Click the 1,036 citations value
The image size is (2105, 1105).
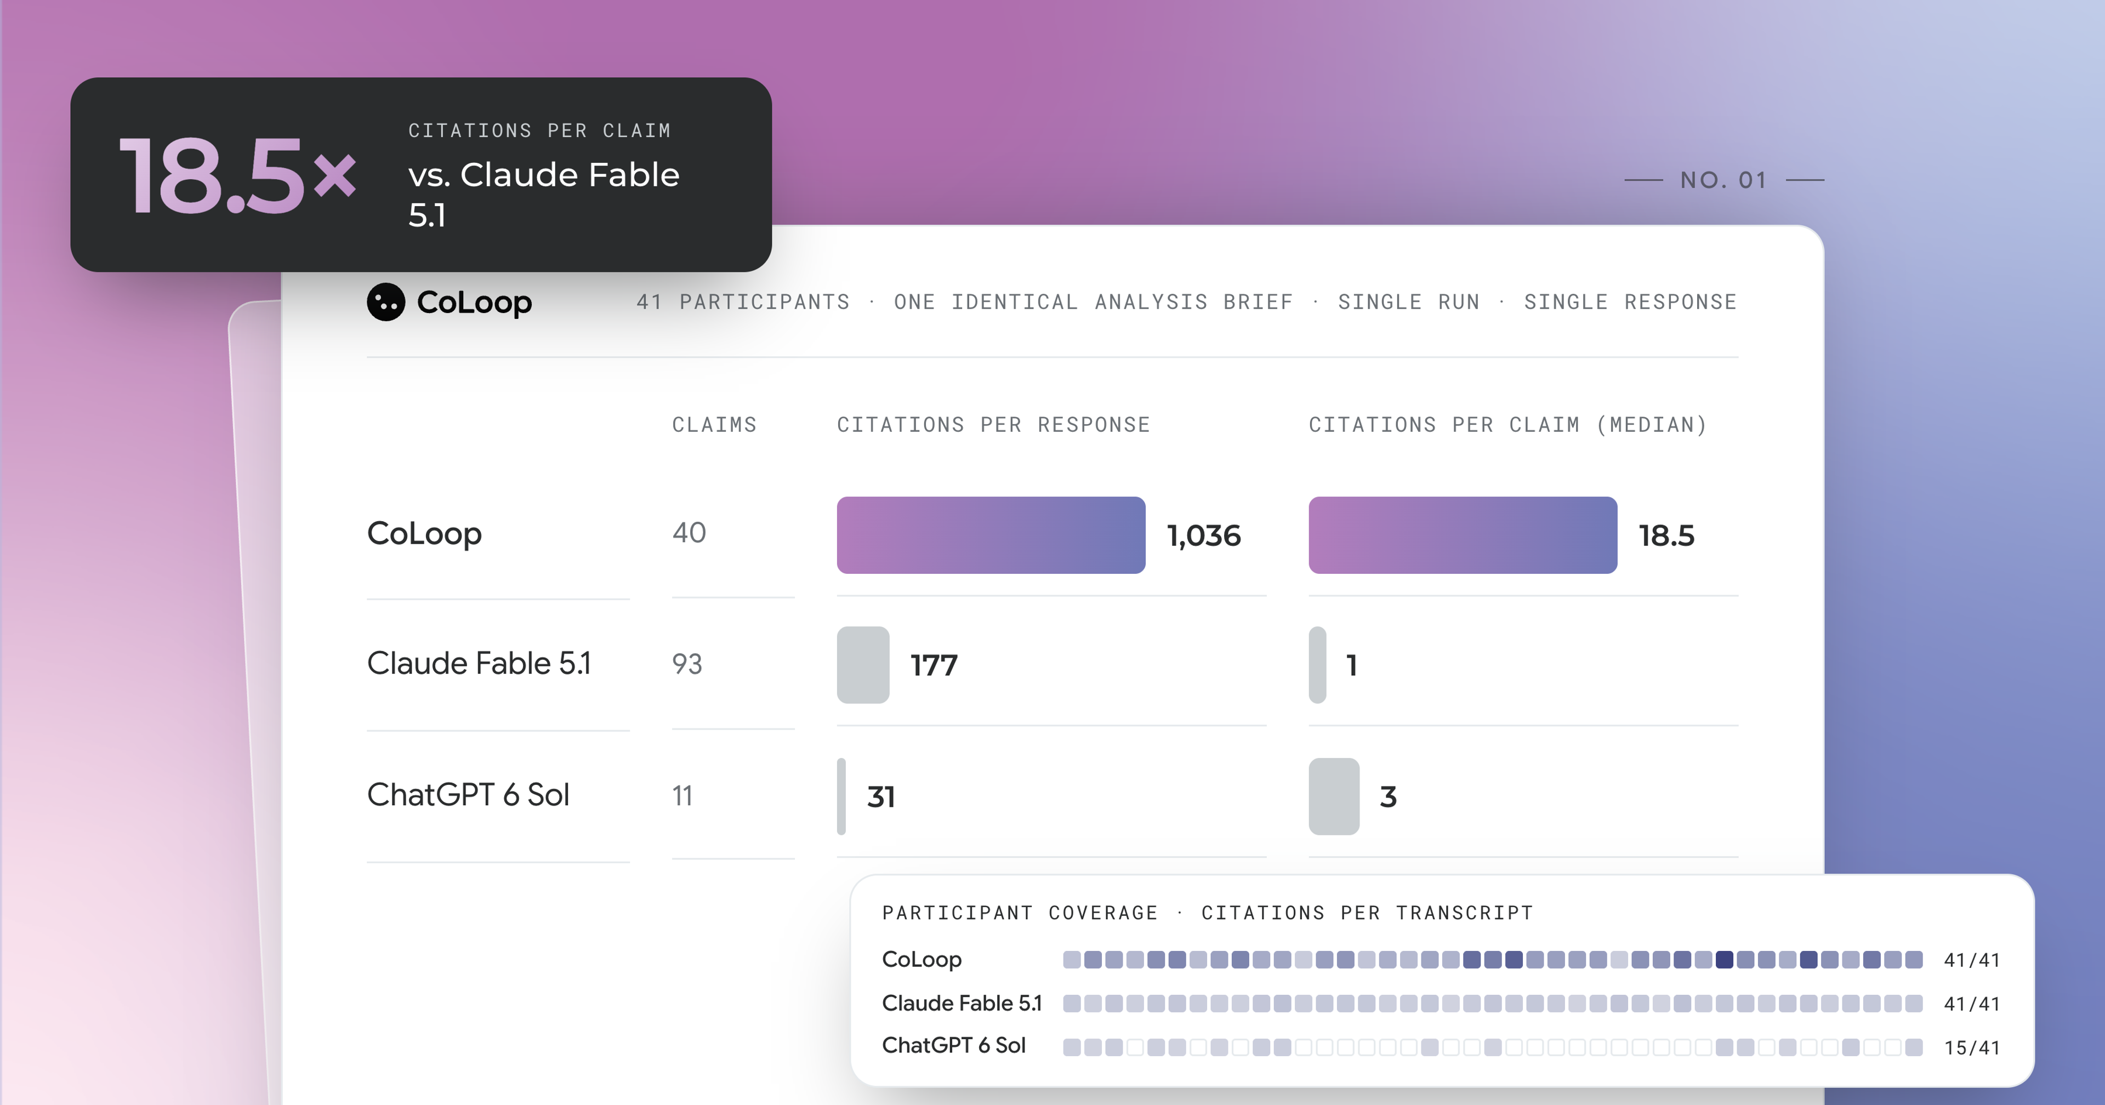coord(1204,536)
